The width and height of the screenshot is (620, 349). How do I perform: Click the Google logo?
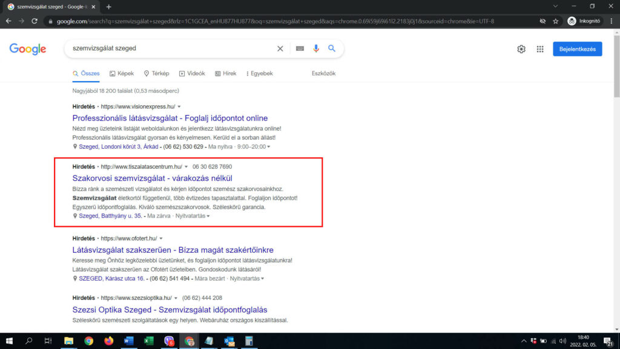[28, 49]
